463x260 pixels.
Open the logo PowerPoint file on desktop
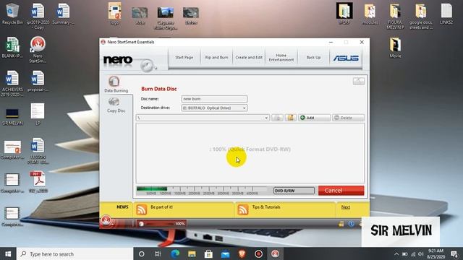coord(114,14)
